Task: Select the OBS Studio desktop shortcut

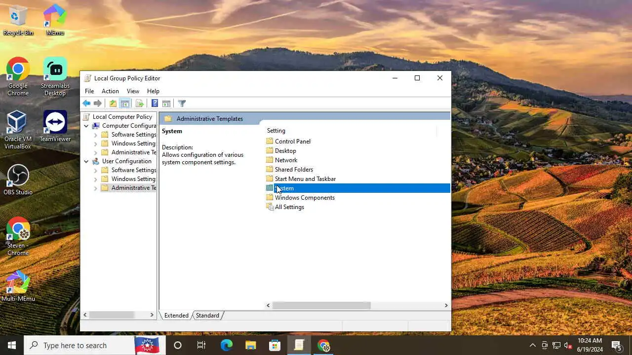Action: 18,180
